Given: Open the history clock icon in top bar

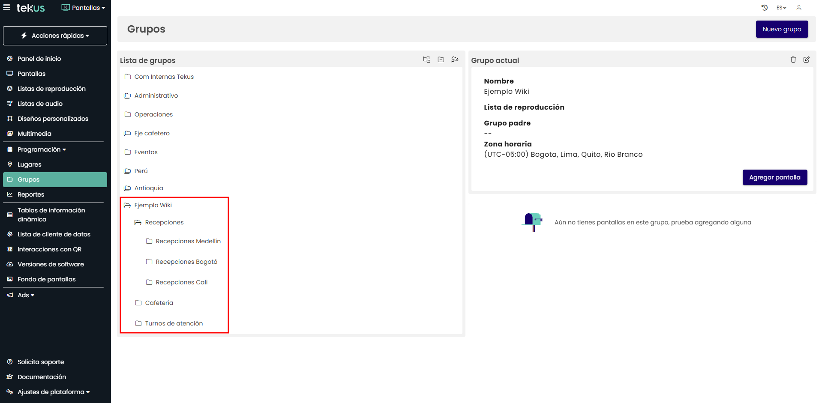Looking at the screenshot, I should coord(764,8).
